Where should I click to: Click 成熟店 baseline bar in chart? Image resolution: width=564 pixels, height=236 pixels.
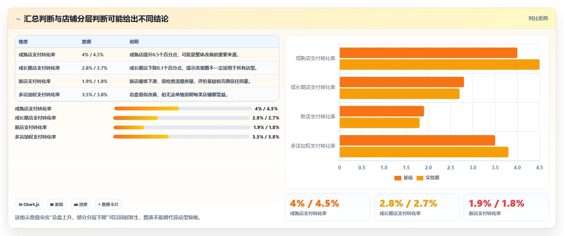click(x=428, y=53)
